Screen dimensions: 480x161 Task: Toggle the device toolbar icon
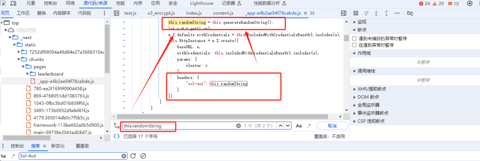coord(13,4)
